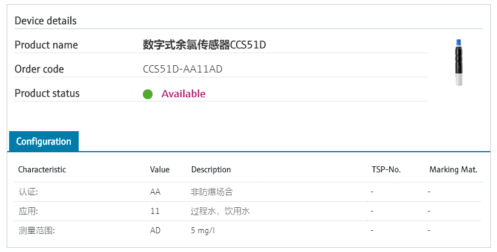Click the 5 mg/l description

[x=203, y=230]
